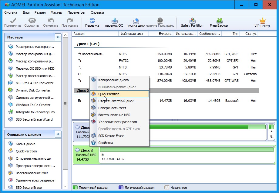Click Удаление всех разделов in left sidebar
This screenshot has width=279, height=193.
[x=31, y=180]
